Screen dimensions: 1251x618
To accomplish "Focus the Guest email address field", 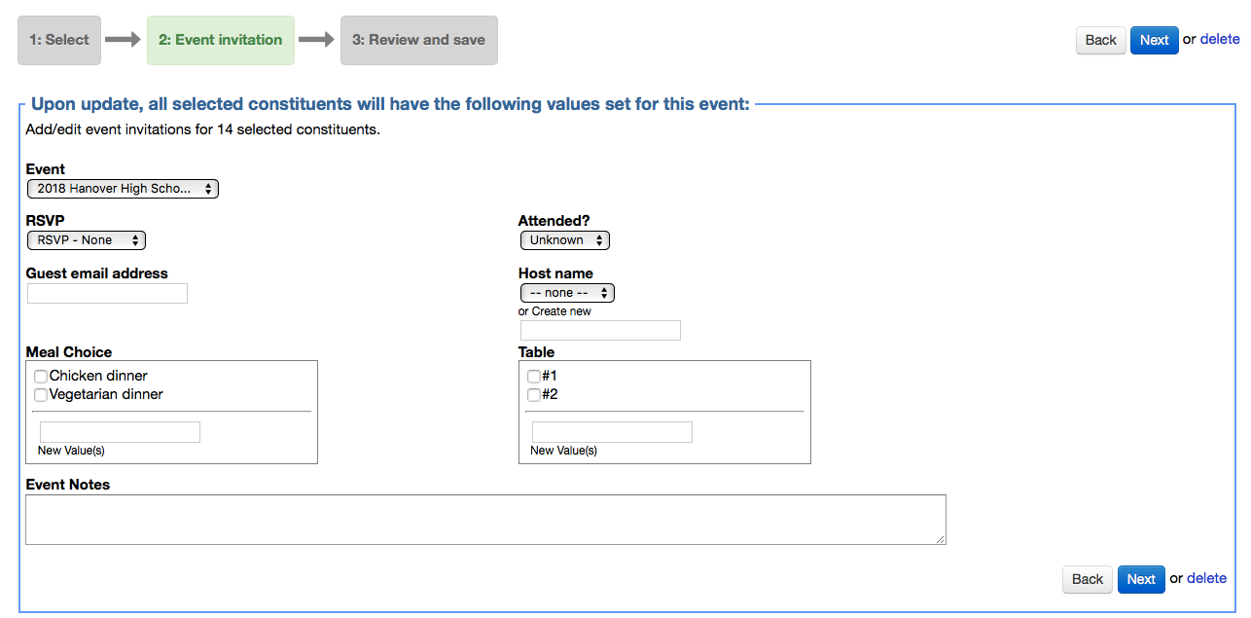I will 107,294.
